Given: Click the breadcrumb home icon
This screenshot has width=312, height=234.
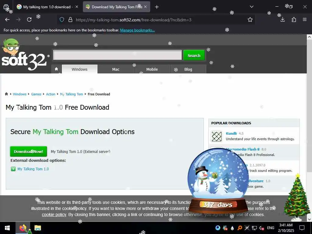Looking at the screenshot, I should click(x=6, y=94).
